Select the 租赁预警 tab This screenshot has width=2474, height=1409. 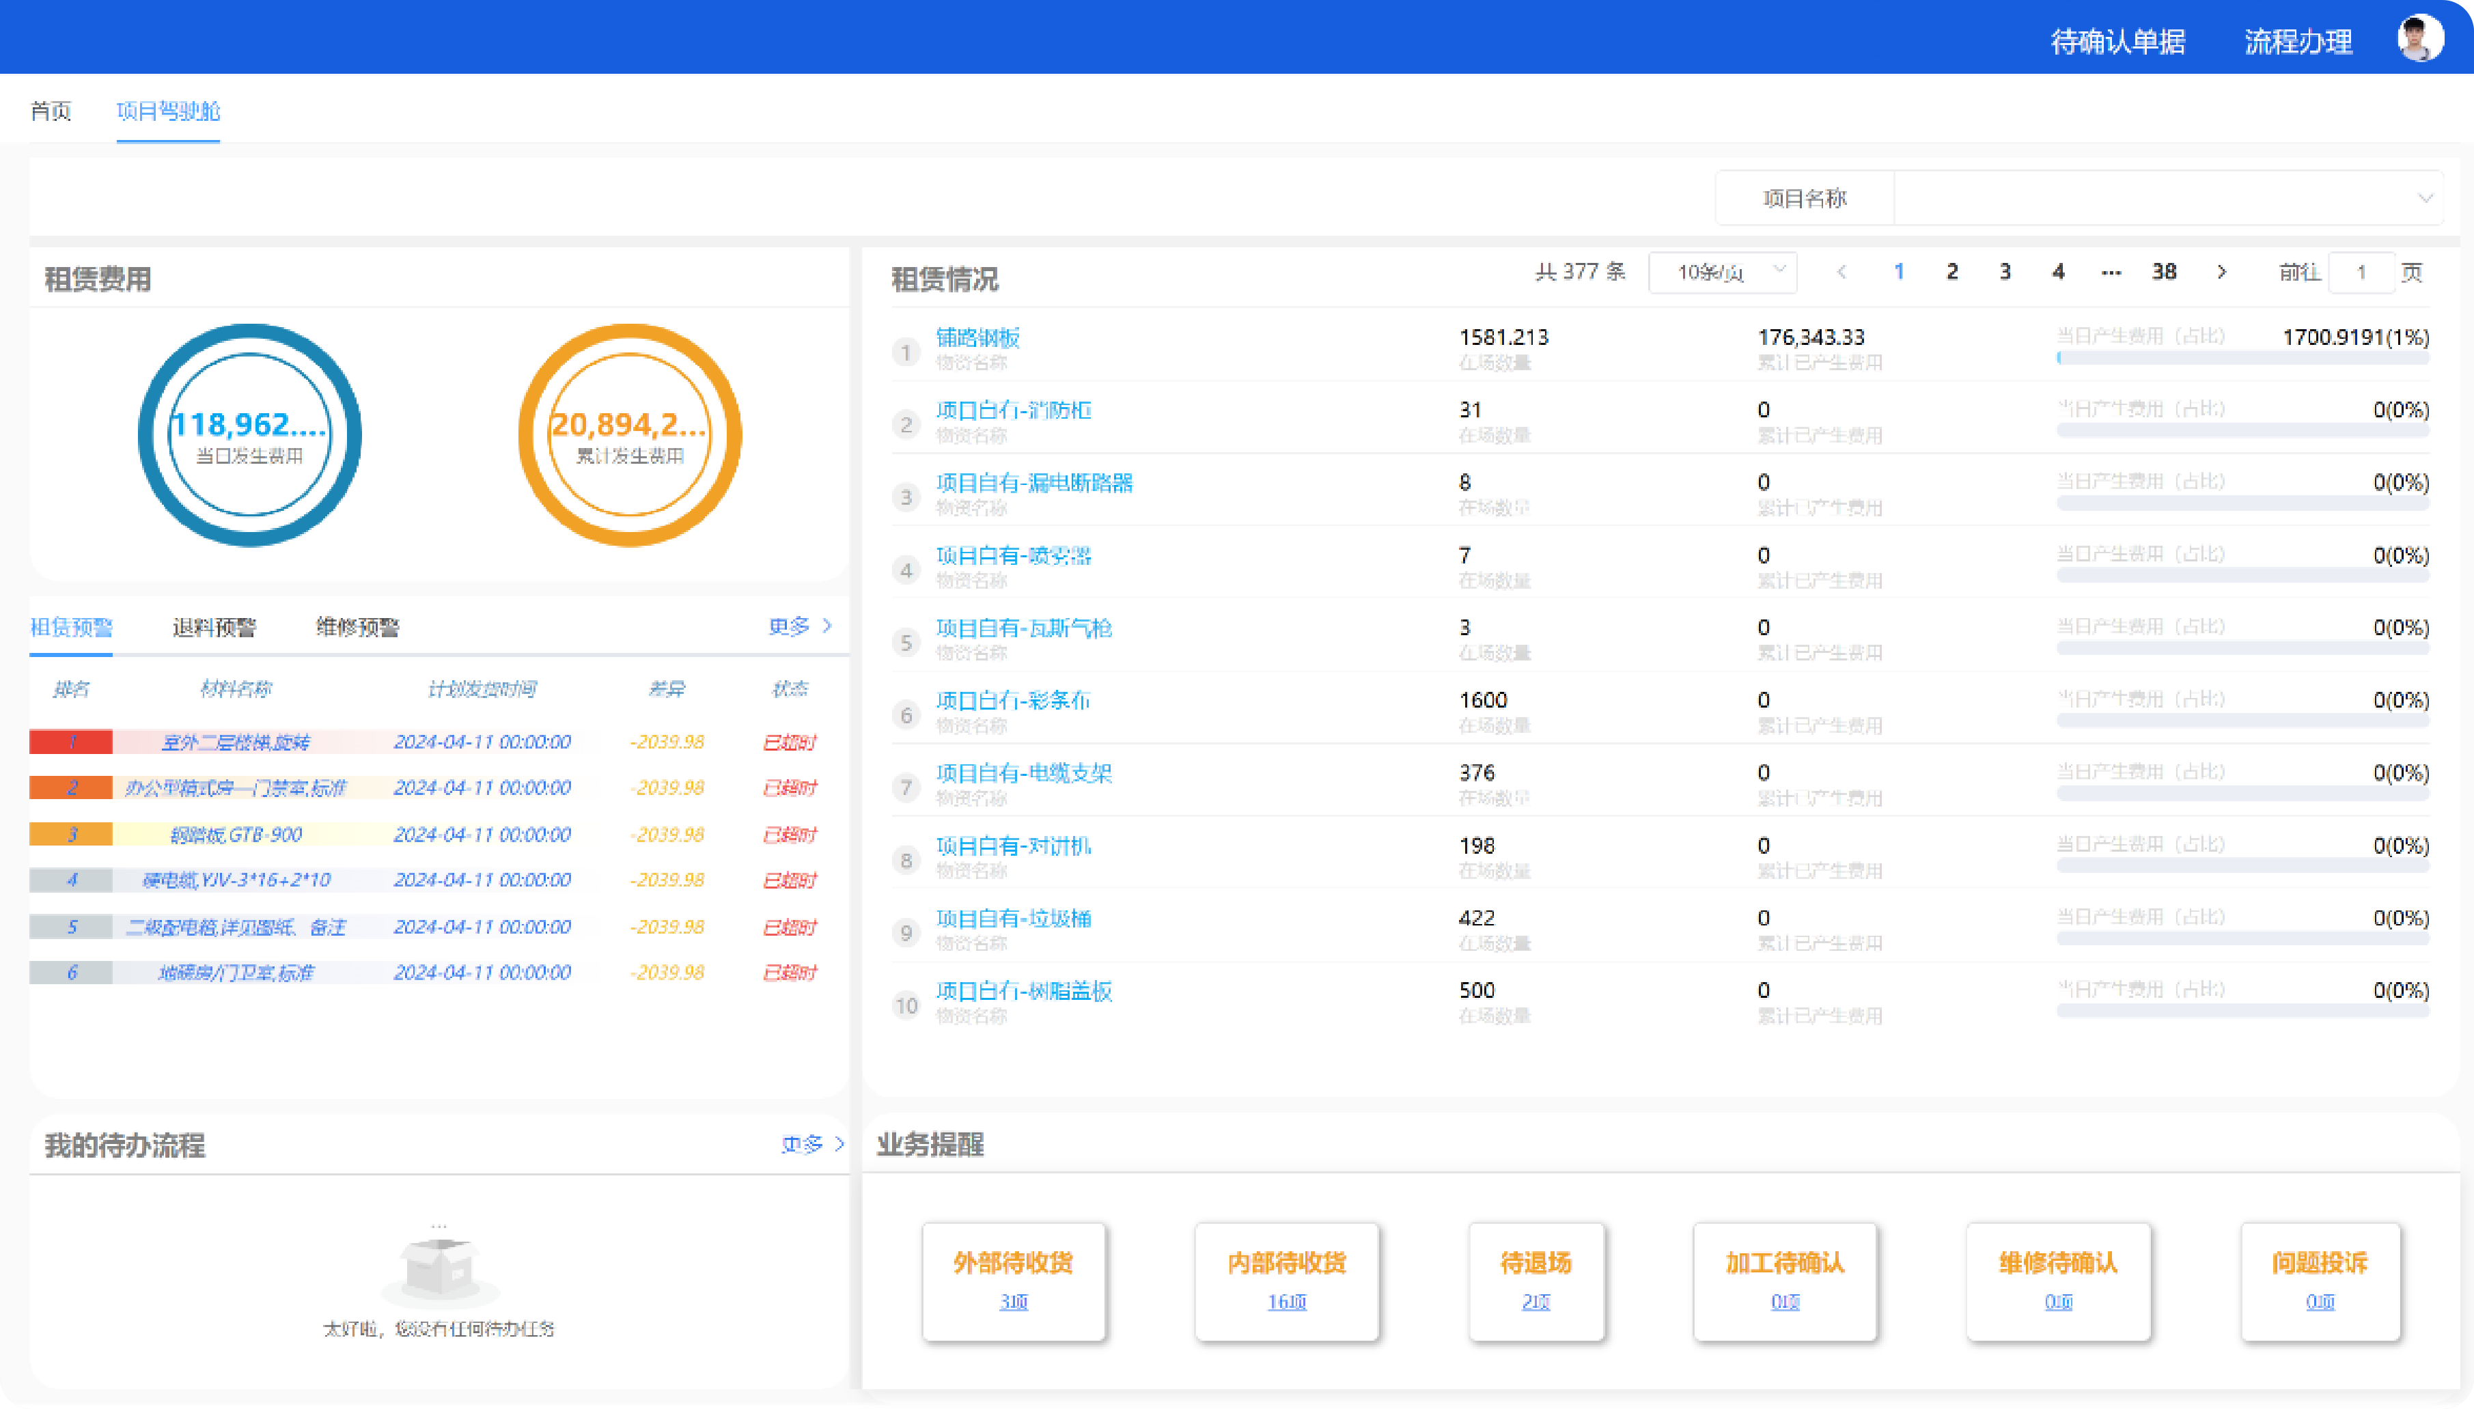[x=72, y=627]
